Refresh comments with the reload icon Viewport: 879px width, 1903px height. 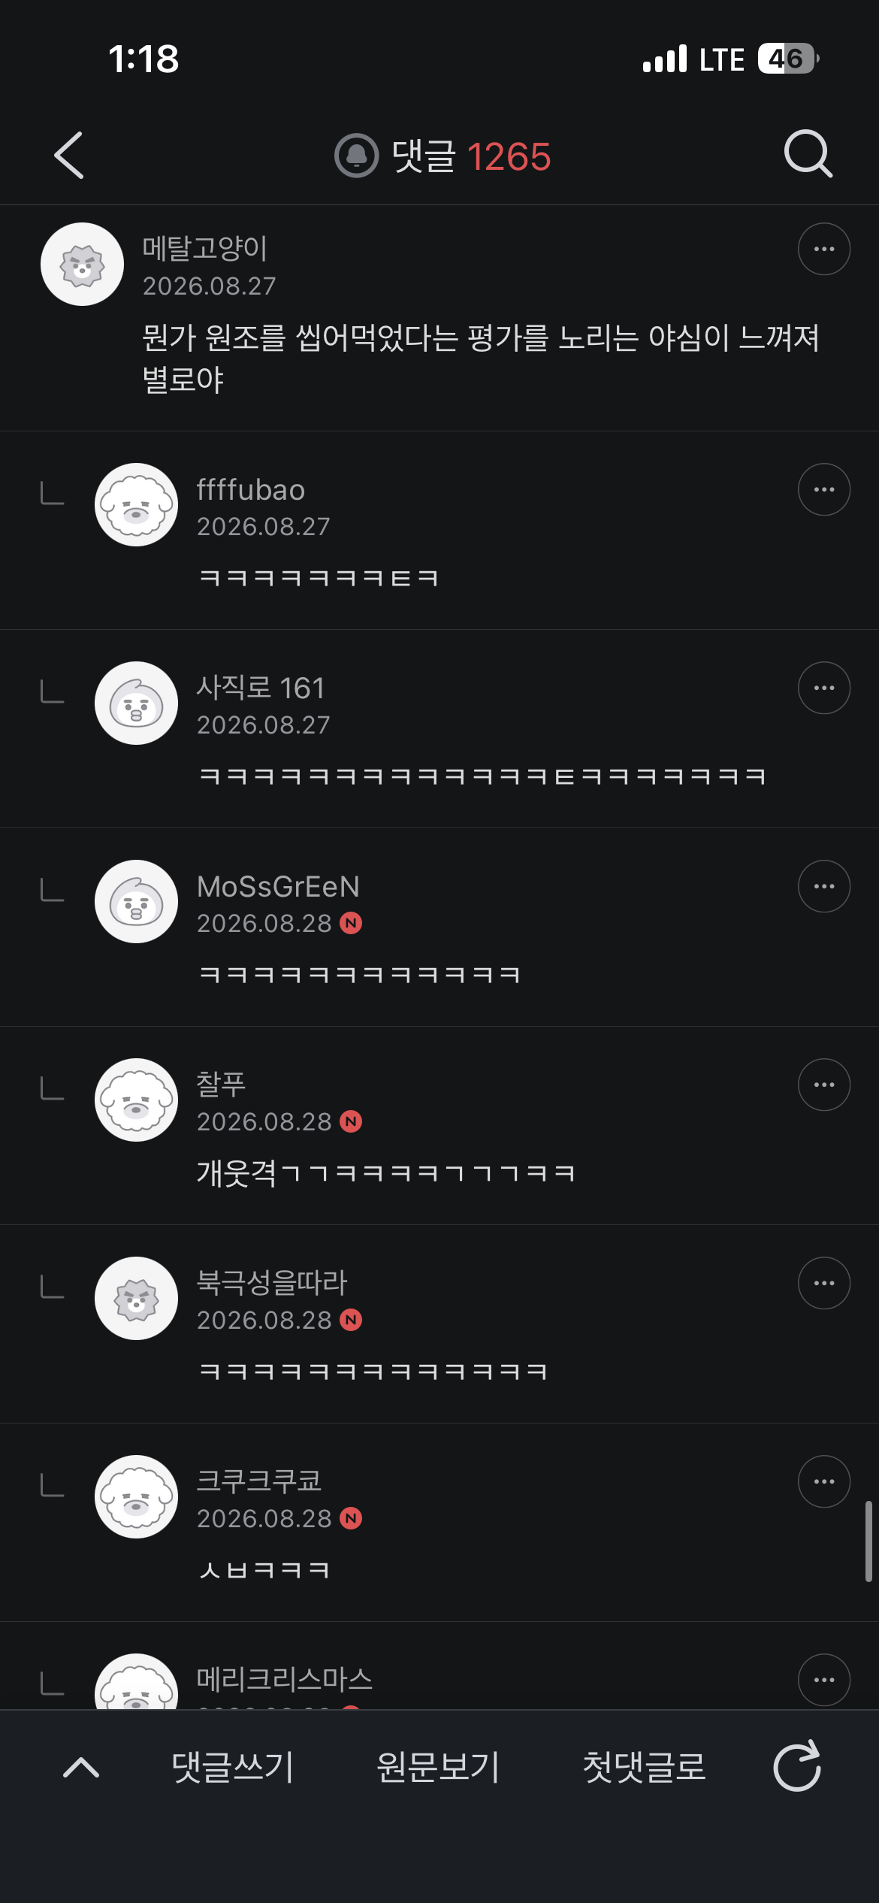[x=797, y=1766]
